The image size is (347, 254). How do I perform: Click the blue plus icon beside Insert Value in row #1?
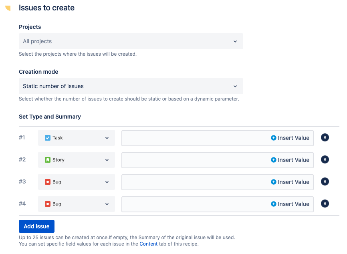(274, 137)
